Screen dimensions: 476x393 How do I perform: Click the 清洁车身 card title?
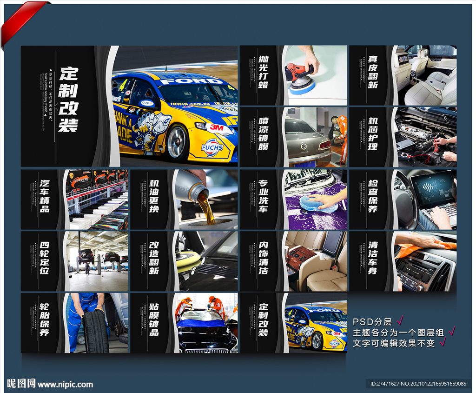pos(373,258)
